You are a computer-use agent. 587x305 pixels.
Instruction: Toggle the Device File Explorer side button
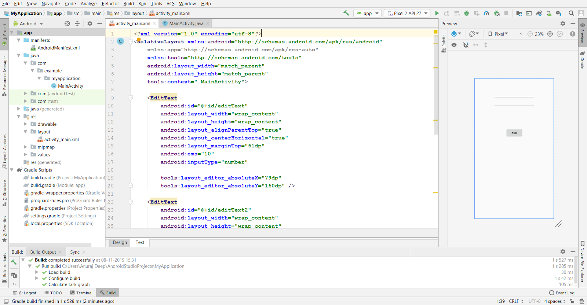click(x=582, y=261)
